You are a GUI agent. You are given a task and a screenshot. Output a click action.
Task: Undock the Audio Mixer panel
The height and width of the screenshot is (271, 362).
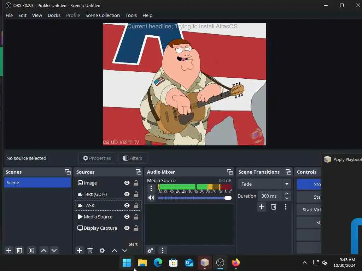(230, 172)
